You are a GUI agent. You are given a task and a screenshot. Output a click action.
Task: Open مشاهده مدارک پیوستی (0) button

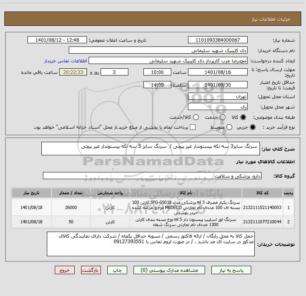point(169,270)
